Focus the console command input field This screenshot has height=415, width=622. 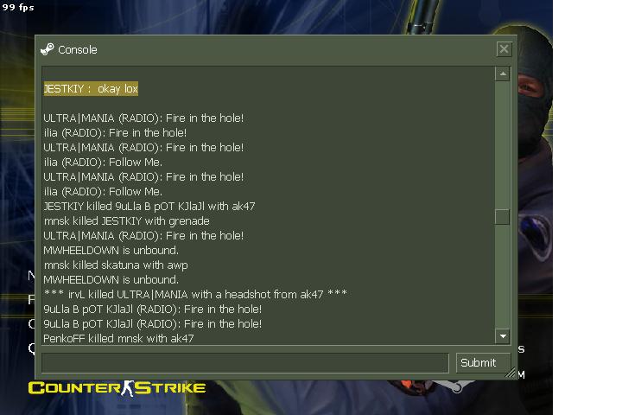[x=245, y=362]
